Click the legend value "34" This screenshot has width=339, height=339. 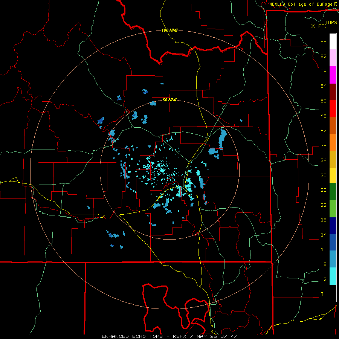[x=324, y=160]
